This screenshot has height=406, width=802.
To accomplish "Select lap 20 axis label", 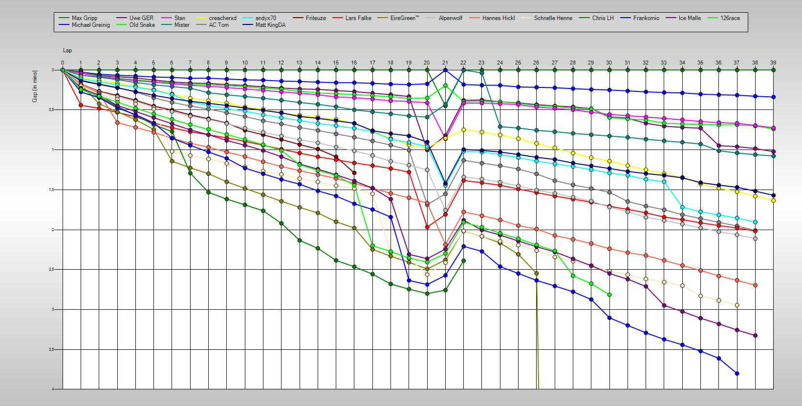I will pyautogui.click(x=427, y=63).
